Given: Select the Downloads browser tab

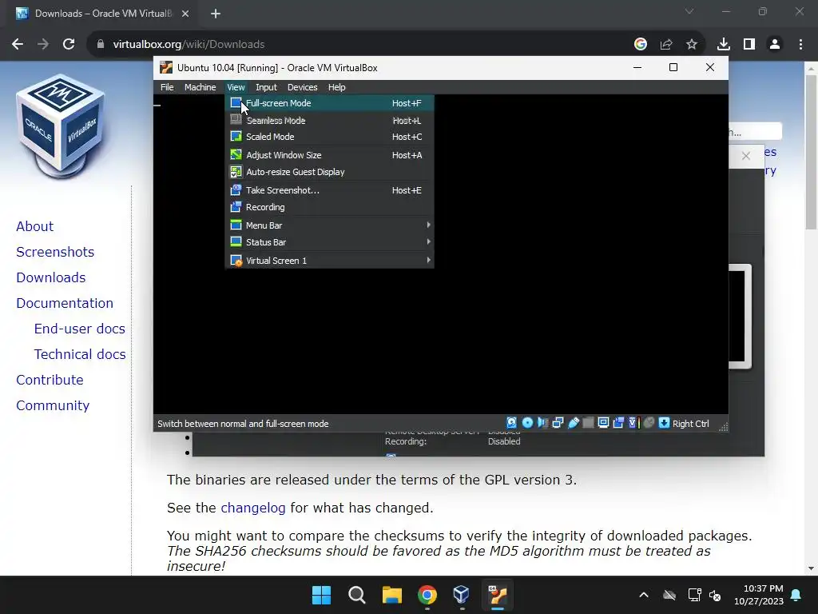Looking at the screenshot, I should tap(103, 14).
